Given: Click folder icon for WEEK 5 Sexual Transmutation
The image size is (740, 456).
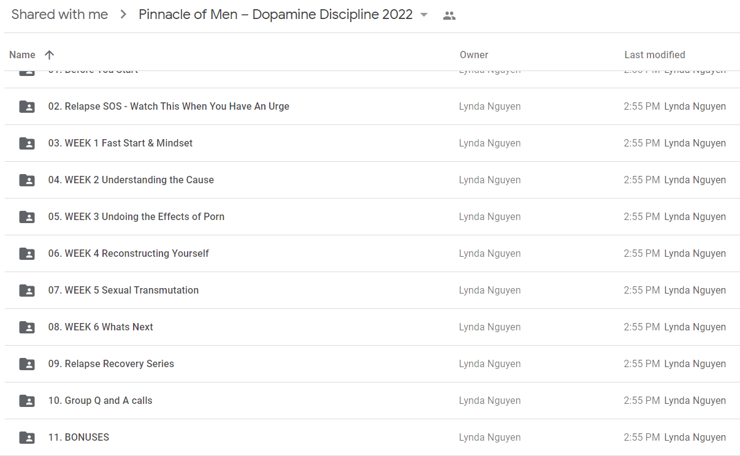Looking at the screenshot, I should click(x=27, y=291).
